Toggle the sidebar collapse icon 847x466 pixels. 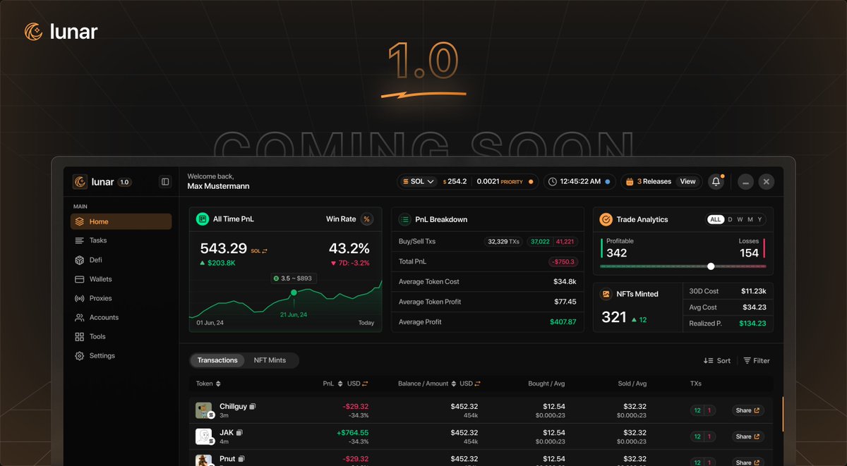pyautogui.click(x=165, y=182)
